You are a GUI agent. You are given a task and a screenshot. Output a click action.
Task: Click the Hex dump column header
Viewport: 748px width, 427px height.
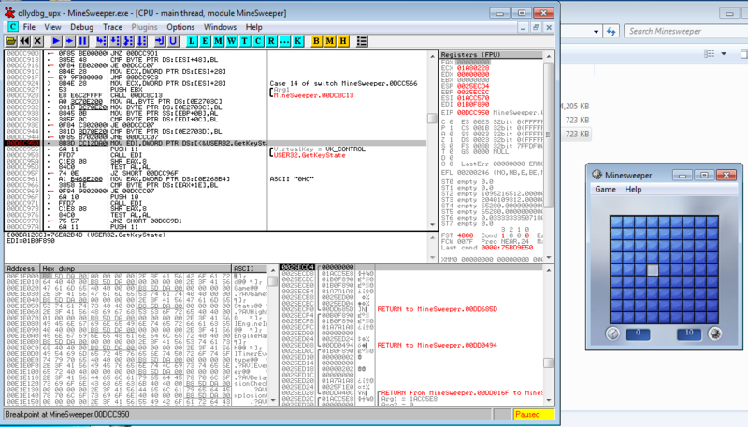point(135,268)
